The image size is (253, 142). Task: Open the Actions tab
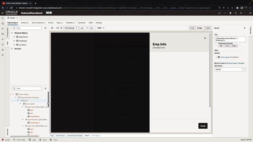[25, 23]
